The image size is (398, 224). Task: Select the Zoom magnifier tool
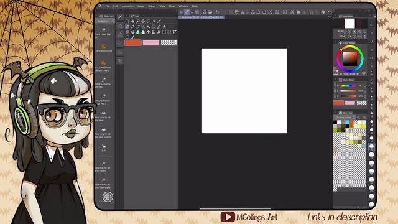click(x=127, y=21)
